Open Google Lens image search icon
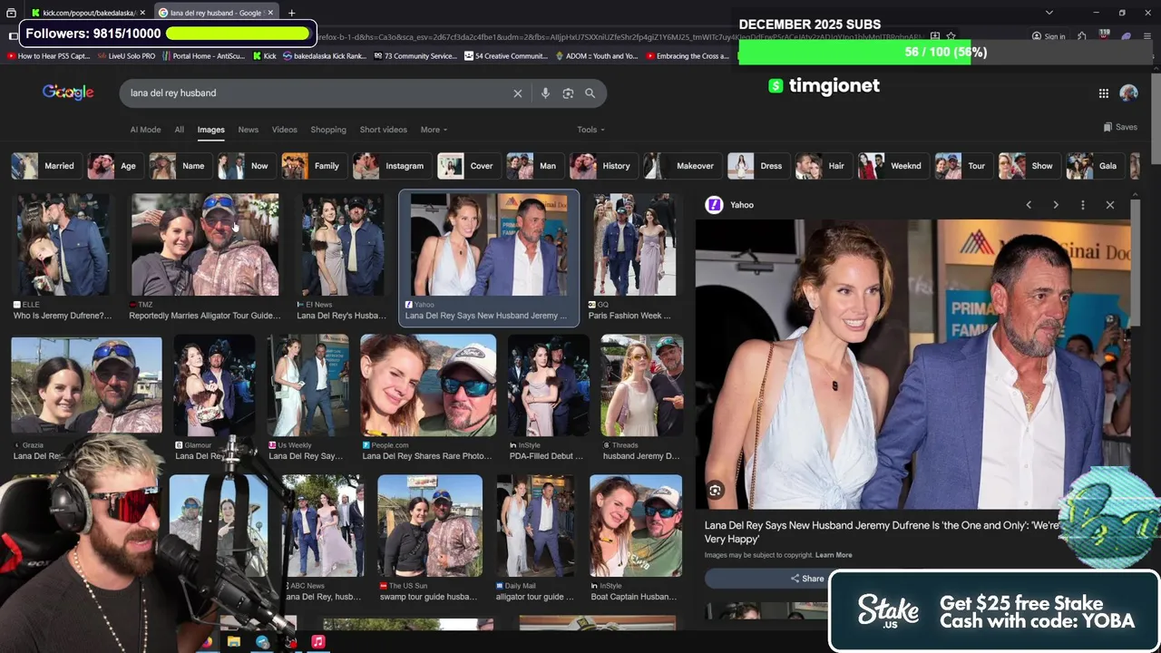This screenshot has height=653, width=1161. (568, 93)
